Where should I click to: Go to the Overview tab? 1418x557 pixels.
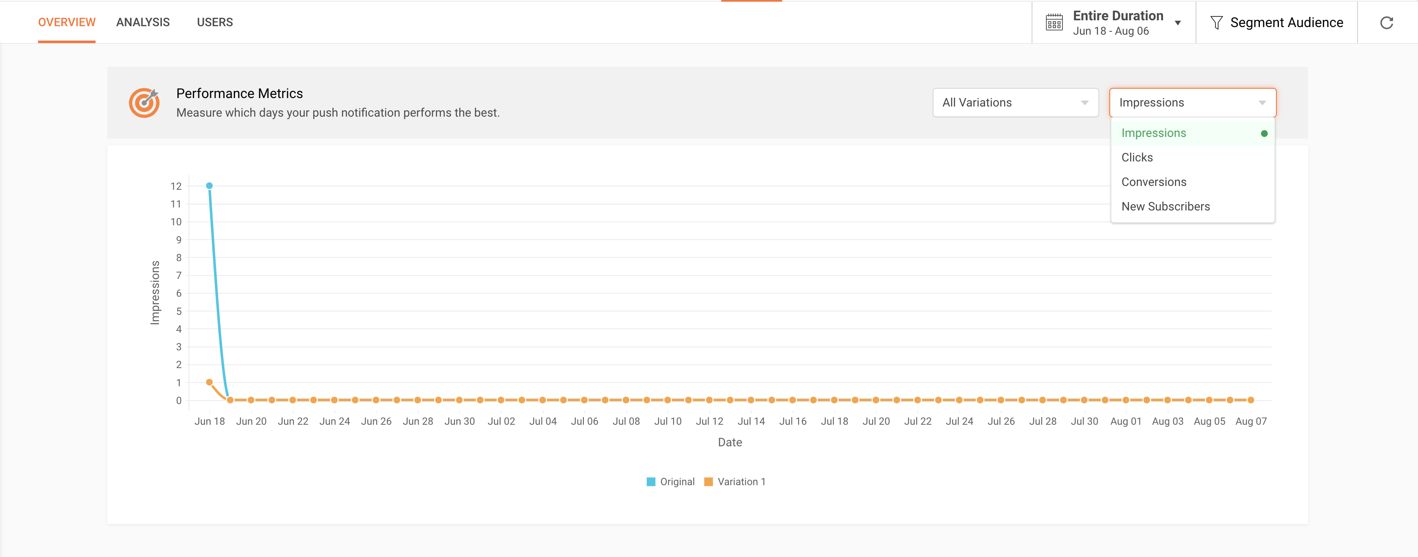pos(67,22)
